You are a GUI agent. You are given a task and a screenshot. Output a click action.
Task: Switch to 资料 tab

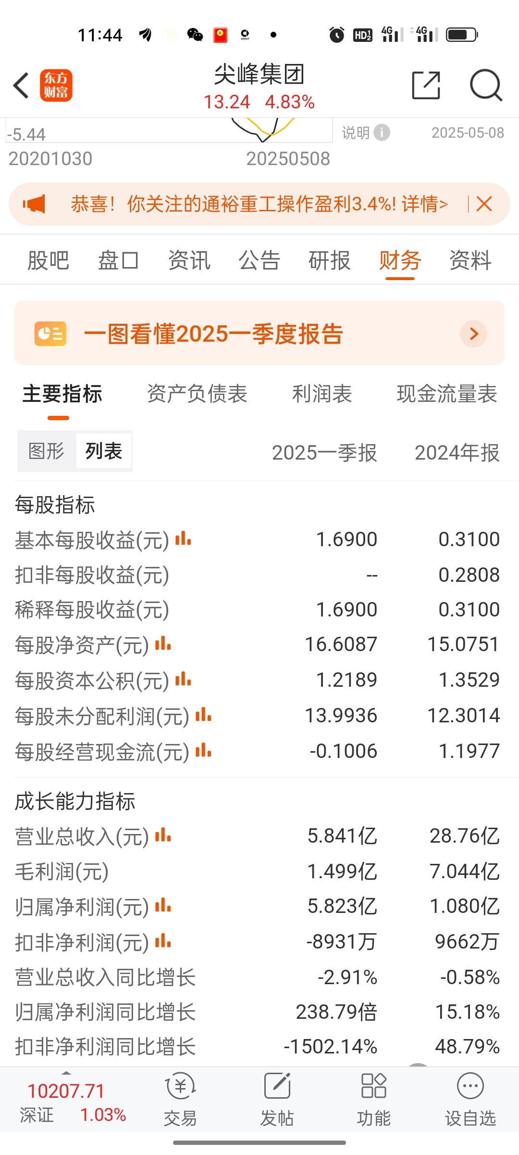[470, 261]
